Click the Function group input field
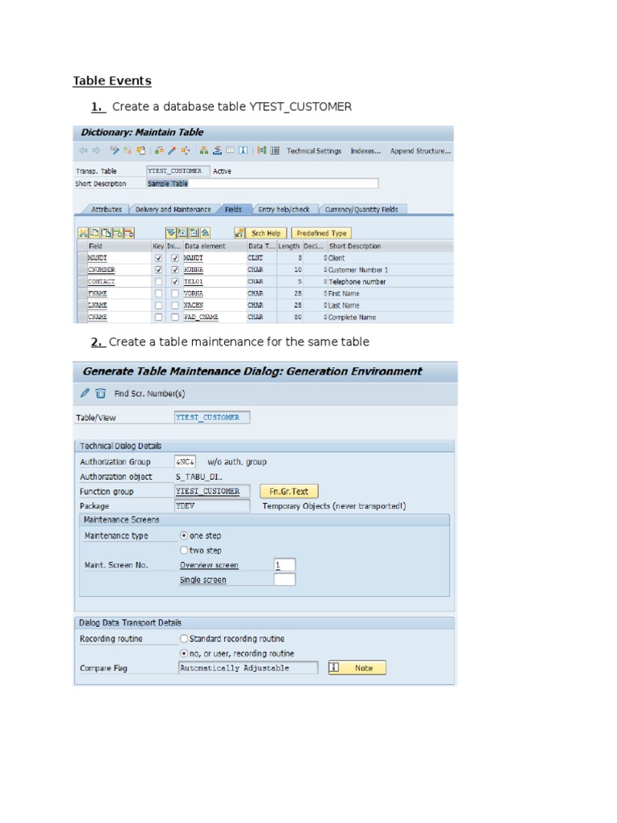Image resolution: width=617 pixels, height=823 pixels. click(x=212, y=491)
